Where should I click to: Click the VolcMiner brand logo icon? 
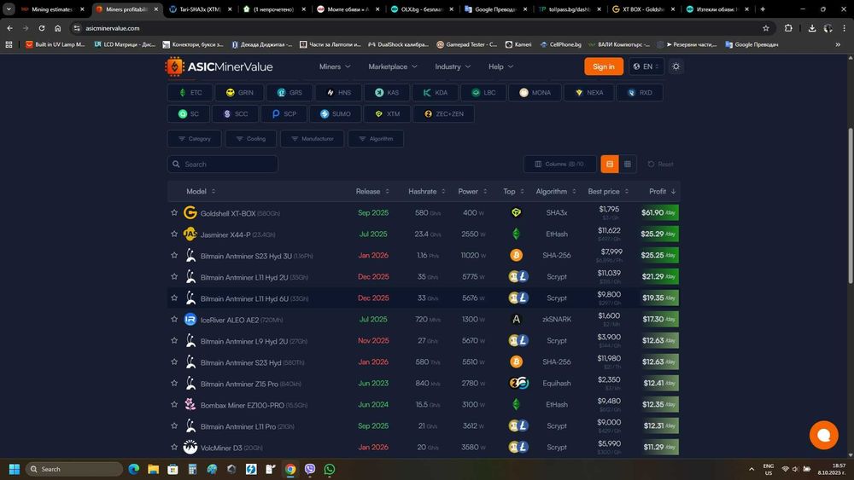pos(190,447)
